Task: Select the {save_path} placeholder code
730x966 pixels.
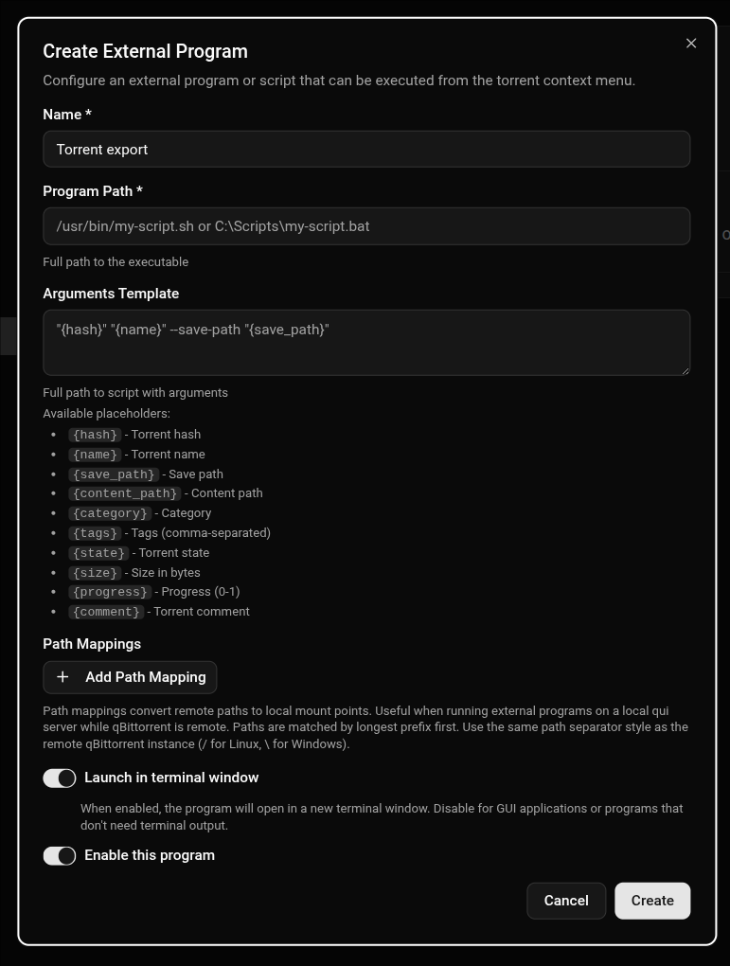Action: coord(114,474)
